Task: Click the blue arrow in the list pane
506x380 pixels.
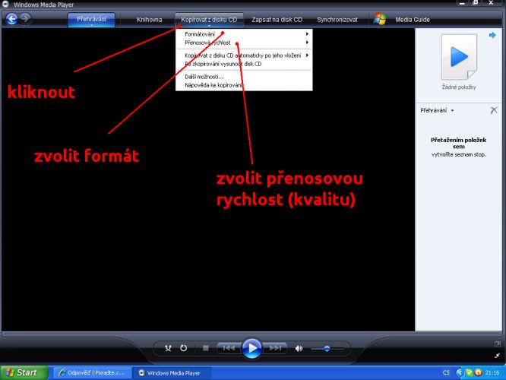Action: [492, 35]
